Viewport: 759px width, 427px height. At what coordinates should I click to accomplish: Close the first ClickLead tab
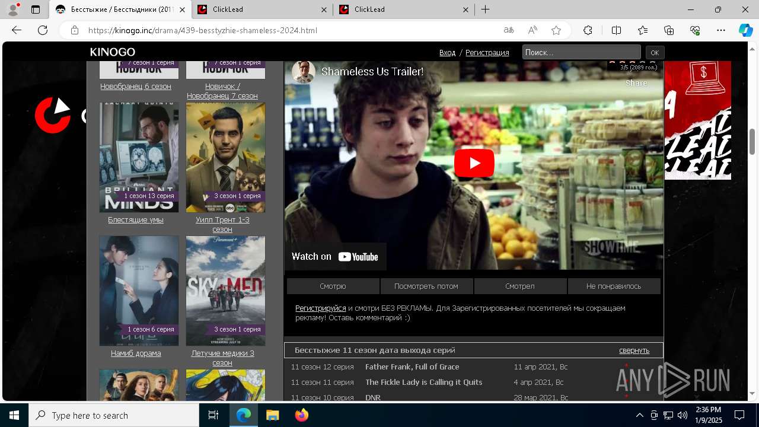click(324, 9)
